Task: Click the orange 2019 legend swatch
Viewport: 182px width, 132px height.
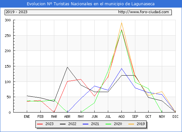Action: tap(131, 124)
